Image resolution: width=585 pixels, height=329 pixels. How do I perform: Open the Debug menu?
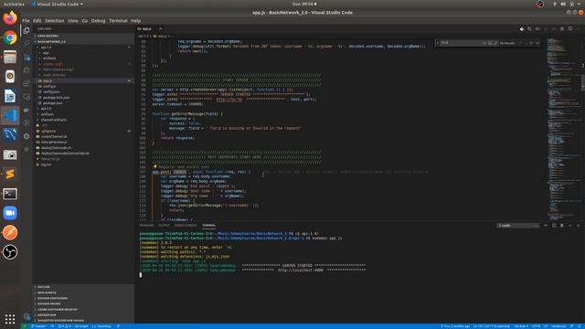[x=98, y=21]
